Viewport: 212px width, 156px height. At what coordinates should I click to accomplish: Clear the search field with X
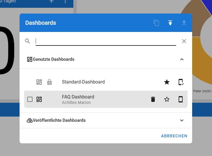(184, 41)
